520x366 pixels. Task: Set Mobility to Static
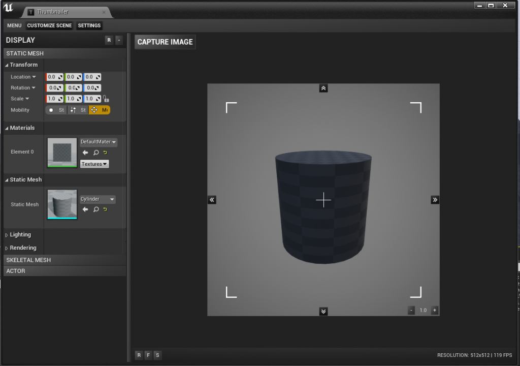pos(56,110)
